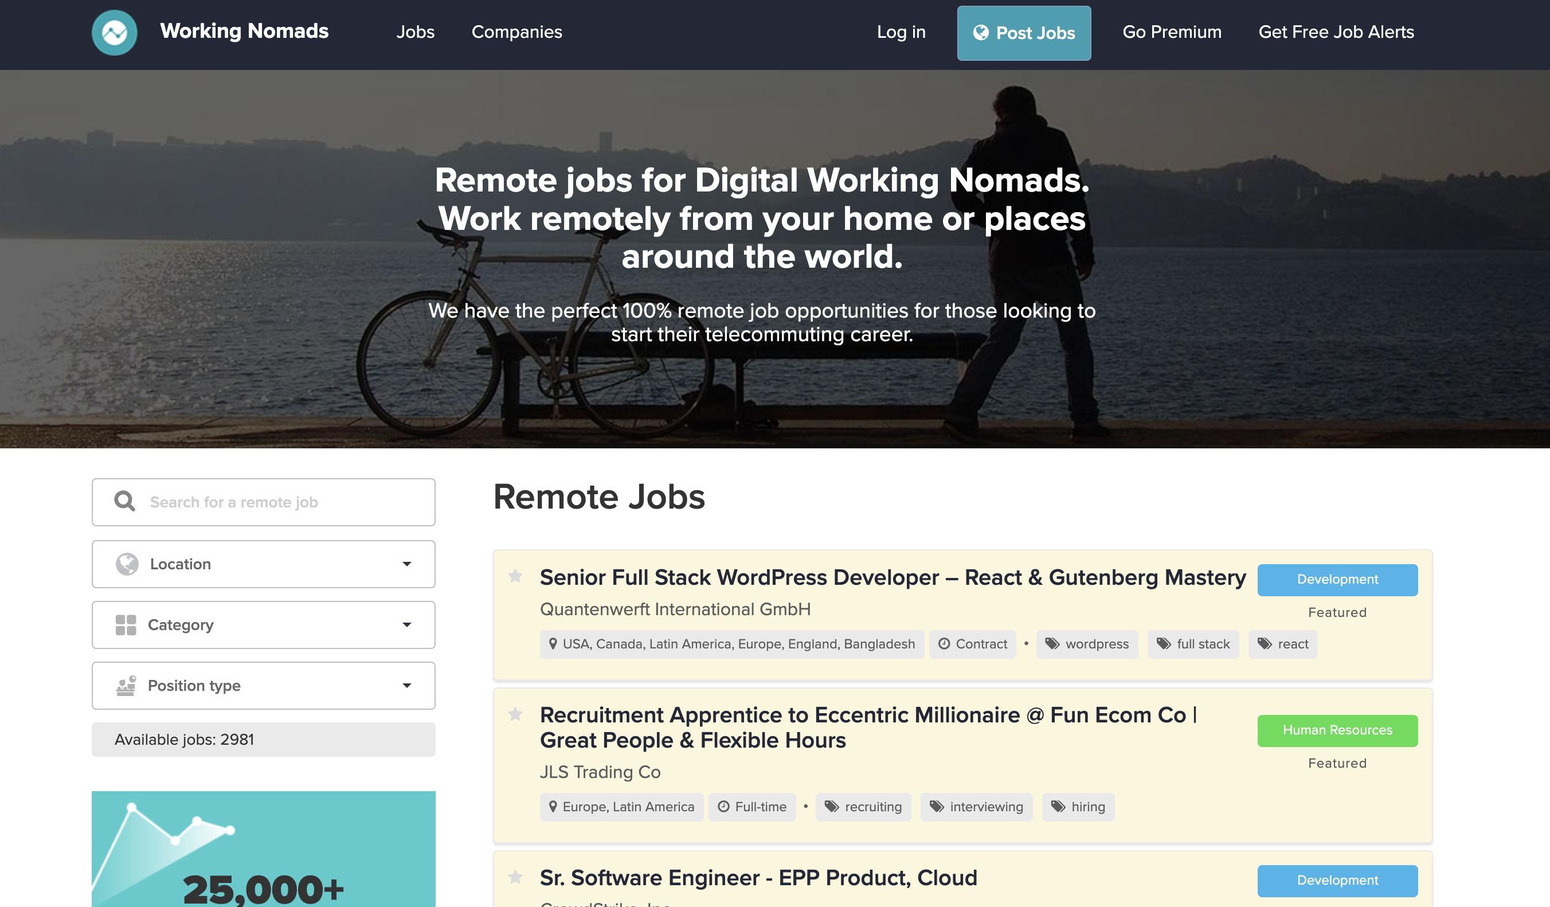Screen dimensions: 1550x907
Task: Click the globe icon in Location filter
Action: point(127,564)
